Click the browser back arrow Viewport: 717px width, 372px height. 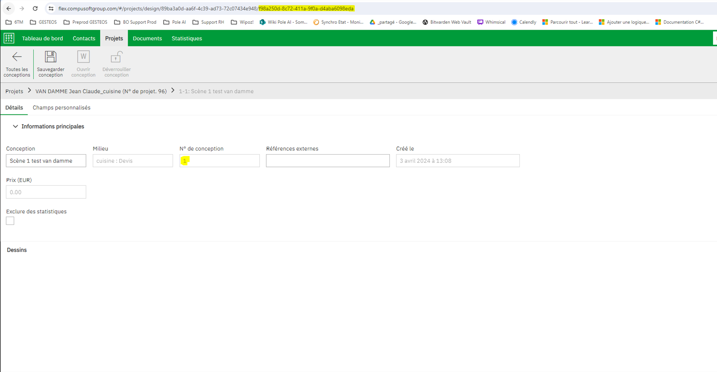pyautogui.click(x=8, y=8)
